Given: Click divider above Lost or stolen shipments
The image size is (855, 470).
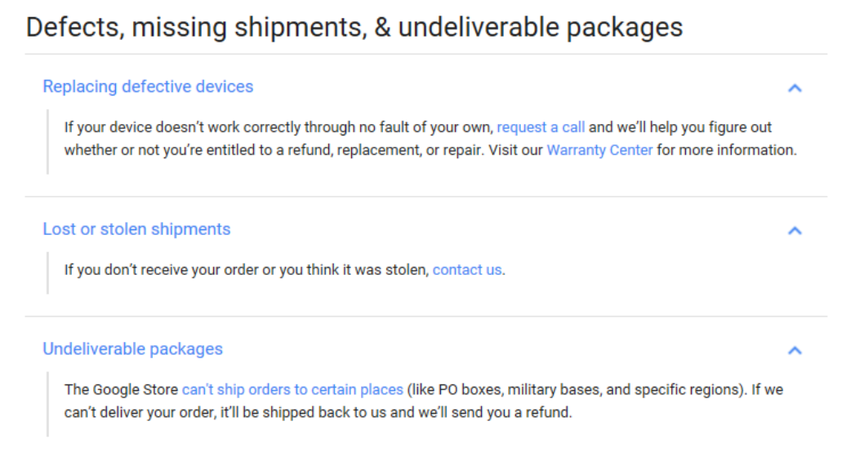Looking at the screenshot, I should (425, 197).
